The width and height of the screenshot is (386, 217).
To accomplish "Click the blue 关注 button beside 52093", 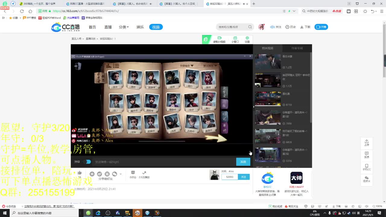I will [x=243, y=177].
